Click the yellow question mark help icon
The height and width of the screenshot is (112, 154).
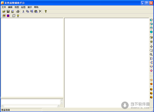pos(46,11)
